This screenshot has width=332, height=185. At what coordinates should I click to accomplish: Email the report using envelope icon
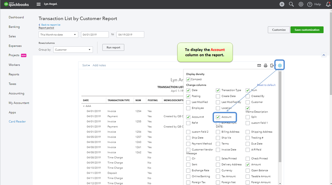click(259, 66)
